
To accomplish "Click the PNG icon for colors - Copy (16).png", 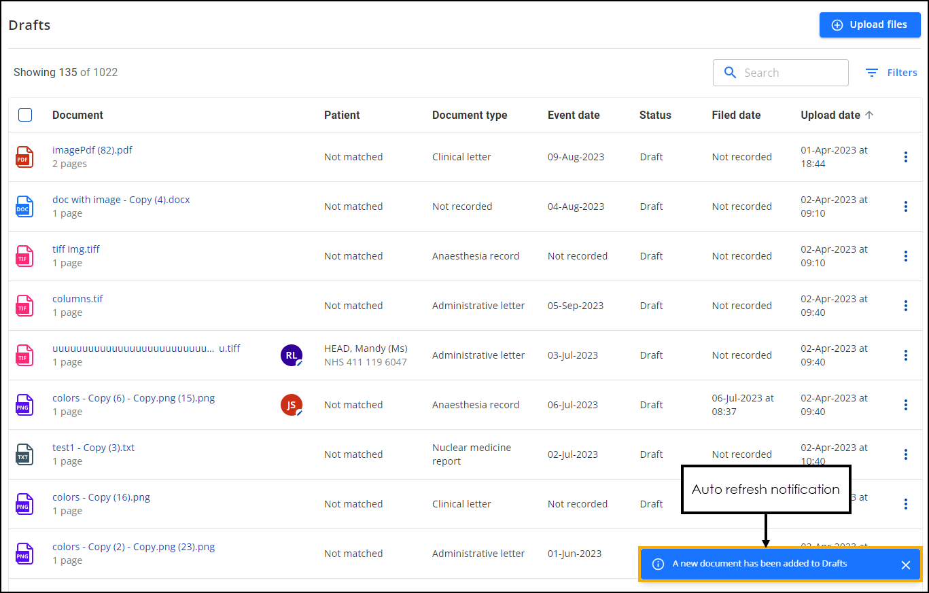I will pyautogui.click(x=24, y=504).
